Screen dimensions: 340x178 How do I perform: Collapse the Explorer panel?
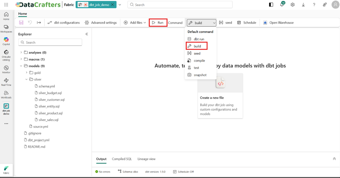coord(87,34)
